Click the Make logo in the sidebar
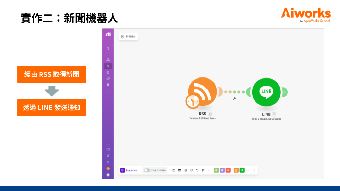The height and width of the screenshot is (191, 340). [108, 34]
